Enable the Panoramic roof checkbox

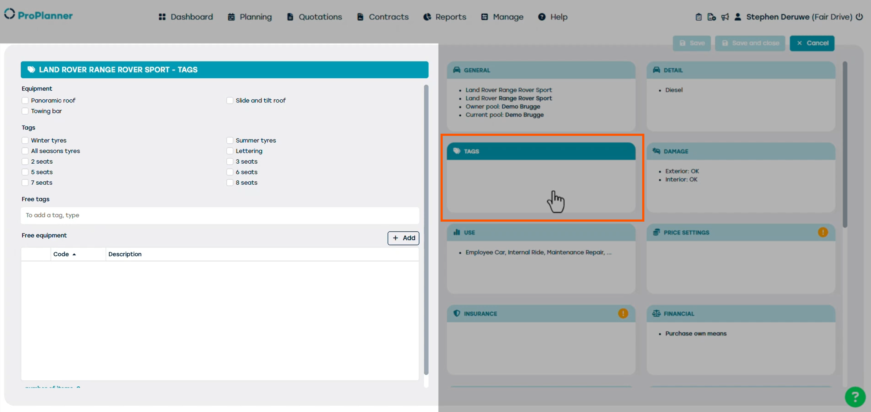pos(25,100)
